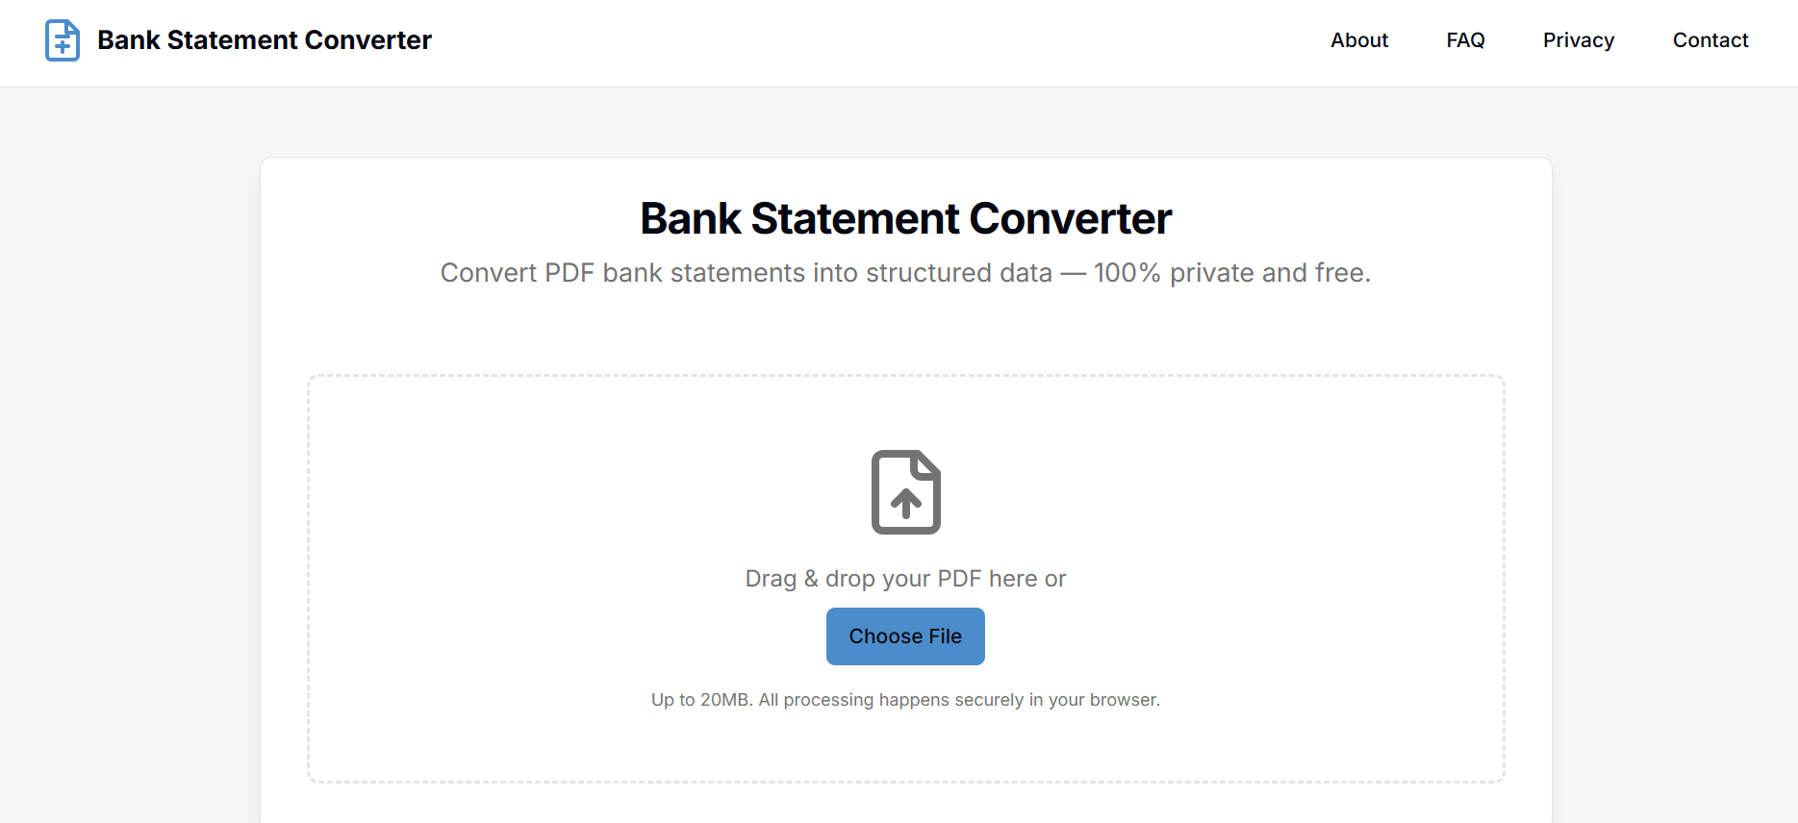Click the Choose File button
Screen dimensions: 1798x823
[904, 636]
